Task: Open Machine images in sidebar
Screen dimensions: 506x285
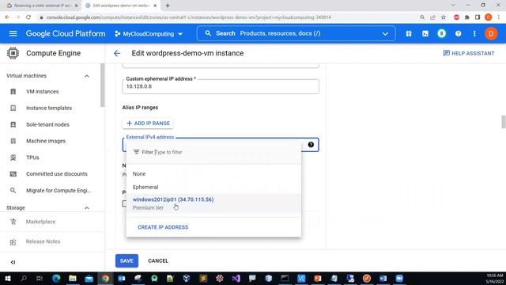Action: click(x=46, y=141)
